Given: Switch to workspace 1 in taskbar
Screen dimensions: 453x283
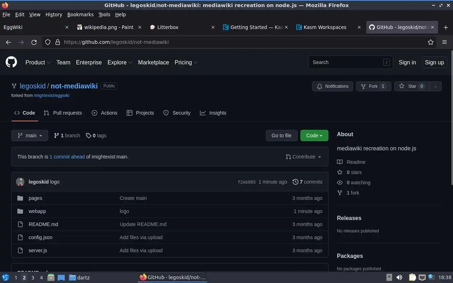Looking at the screenshot, I should pos(16,278).
